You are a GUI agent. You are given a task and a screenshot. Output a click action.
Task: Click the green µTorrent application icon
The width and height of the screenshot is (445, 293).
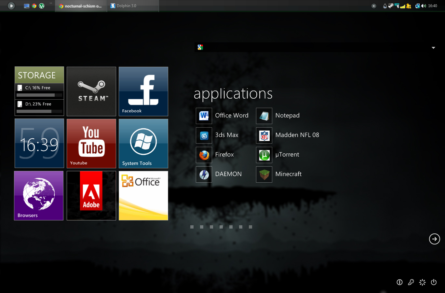[x=264, y=155]
